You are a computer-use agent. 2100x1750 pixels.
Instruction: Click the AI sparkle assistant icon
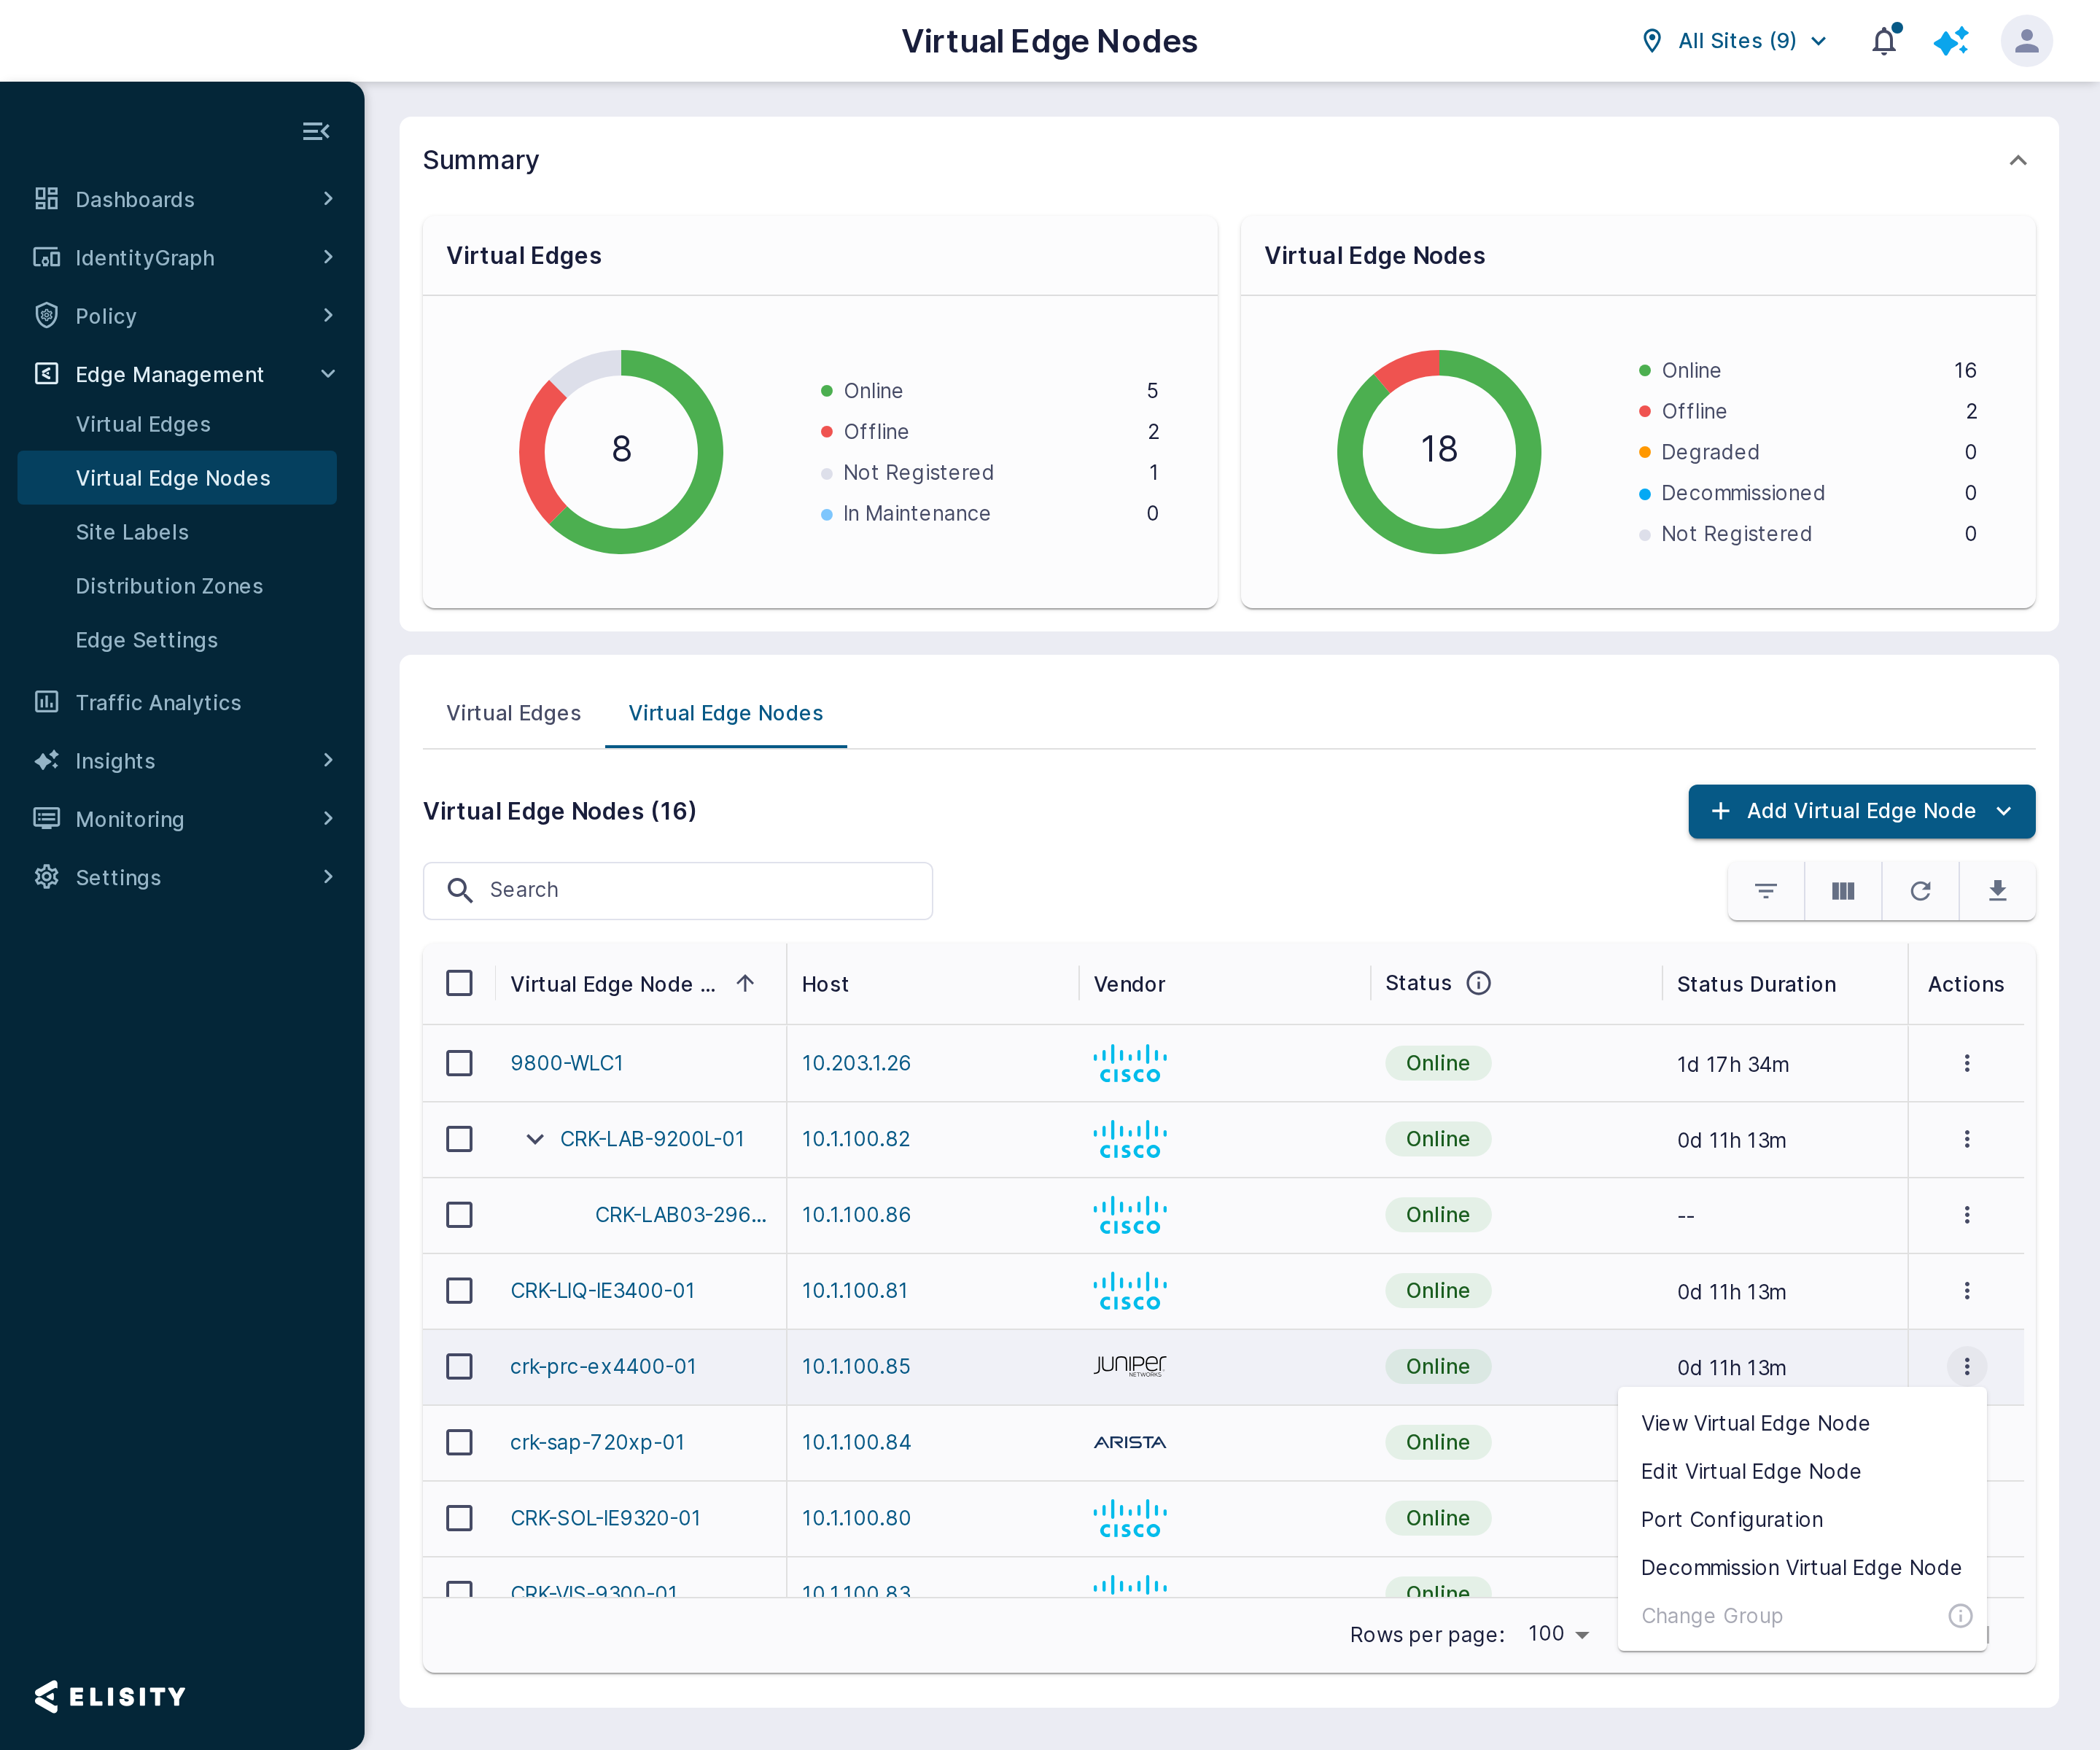click(x=1951, y=41)
